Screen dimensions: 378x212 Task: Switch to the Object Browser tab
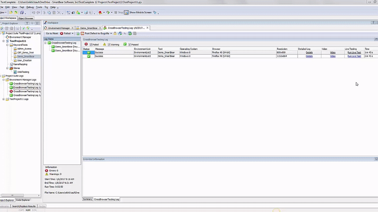click(26, 18)
